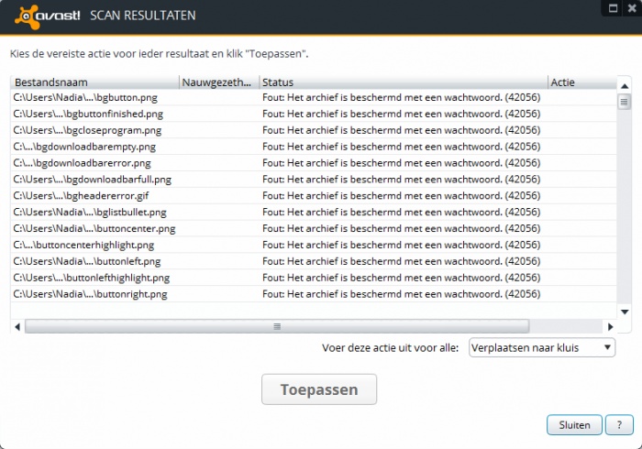This screenshot has height=449, width=642.
Task: Select the buttonright.png row
Action: [314, 293]
